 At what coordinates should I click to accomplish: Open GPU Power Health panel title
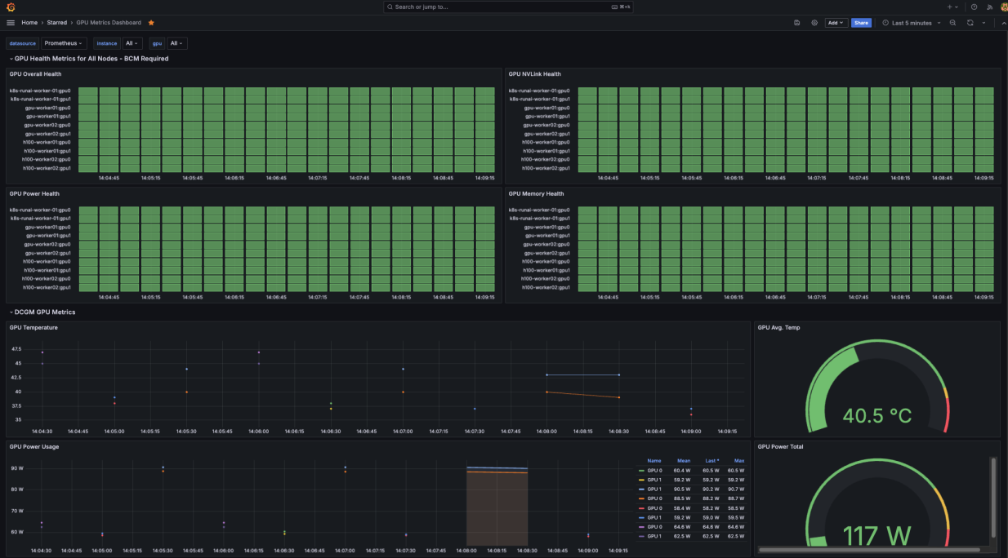point(34,193)
